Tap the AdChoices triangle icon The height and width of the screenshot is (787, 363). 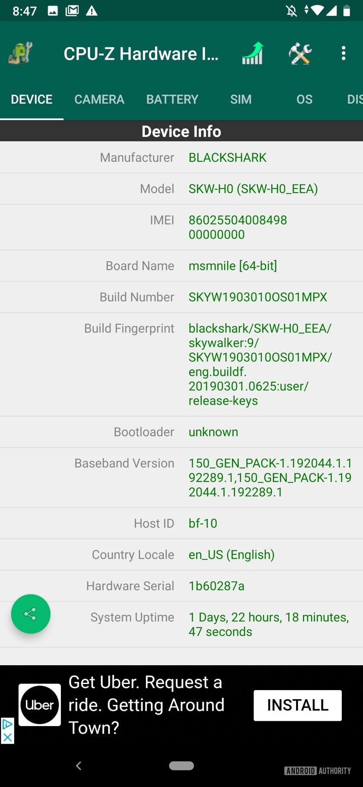pos(7,724)
